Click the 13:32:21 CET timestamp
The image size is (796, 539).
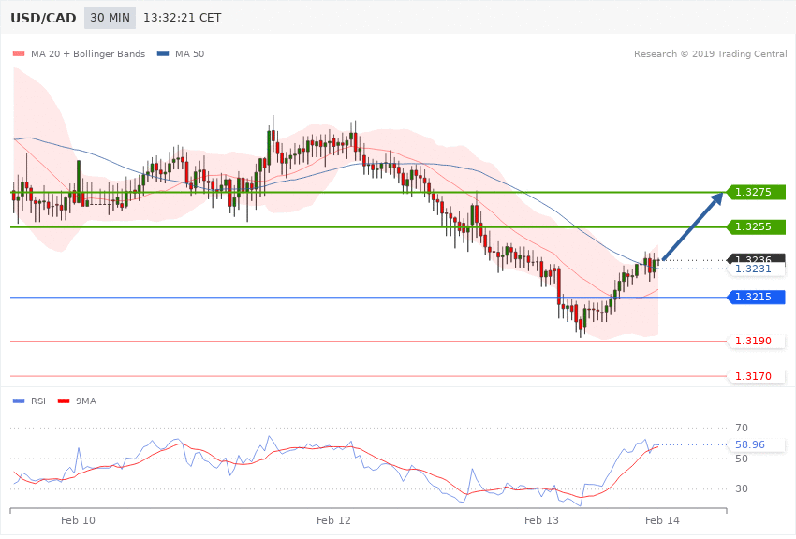pyautogui.click(x=183, y=18)
